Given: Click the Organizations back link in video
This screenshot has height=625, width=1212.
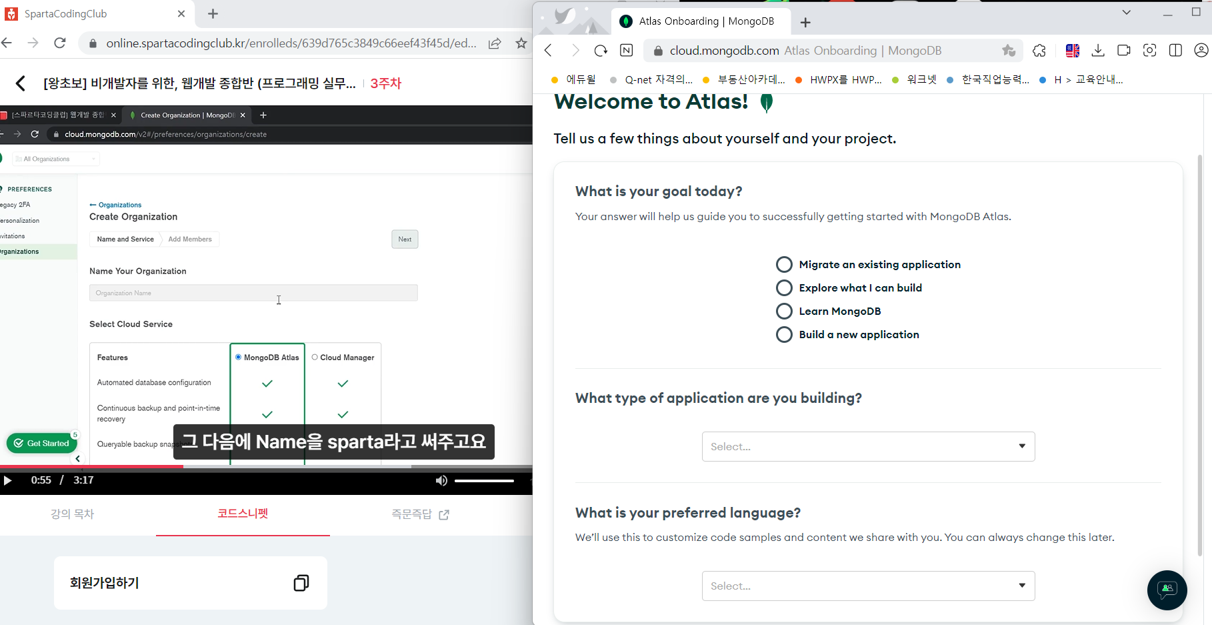Looking at the screenshot, I should [x=116, y=205].
